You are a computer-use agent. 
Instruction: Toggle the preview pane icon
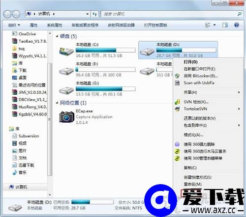225,25
